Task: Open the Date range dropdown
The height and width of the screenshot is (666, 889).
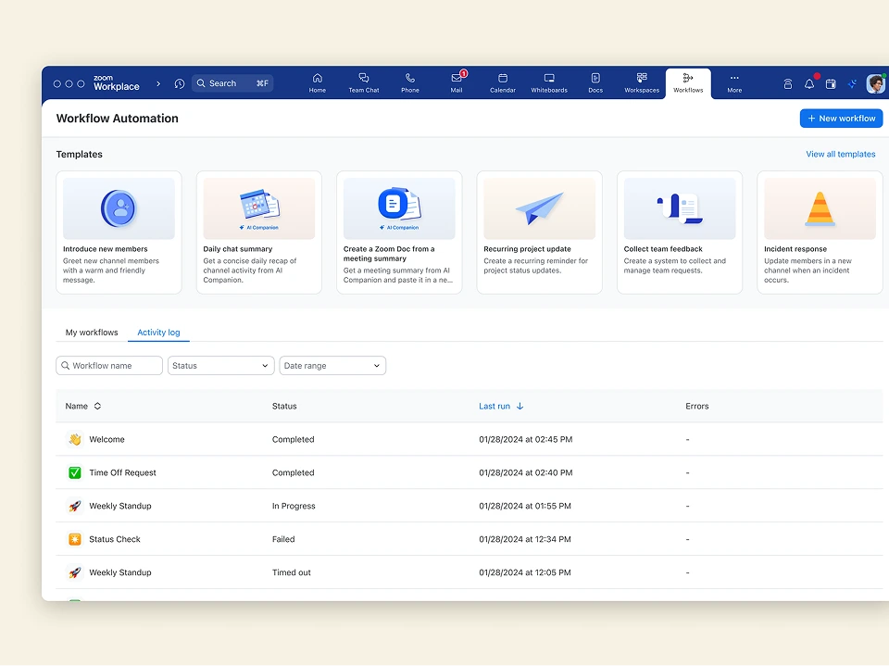Action: coord(332,366)
